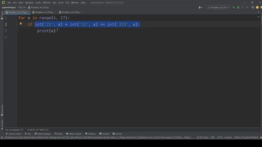Open the Structure side tool window
This screenshot has width=262, height=147.
pyautogui.click(x=2, y=125)
